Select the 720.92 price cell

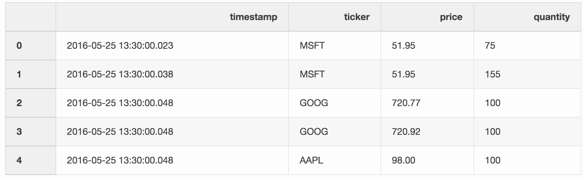(x=406, y=132)
